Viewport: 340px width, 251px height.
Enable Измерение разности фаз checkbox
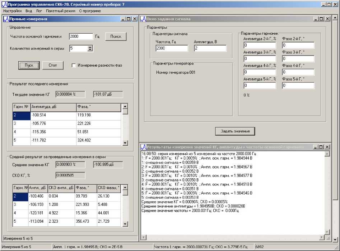(x=74, y=65)
